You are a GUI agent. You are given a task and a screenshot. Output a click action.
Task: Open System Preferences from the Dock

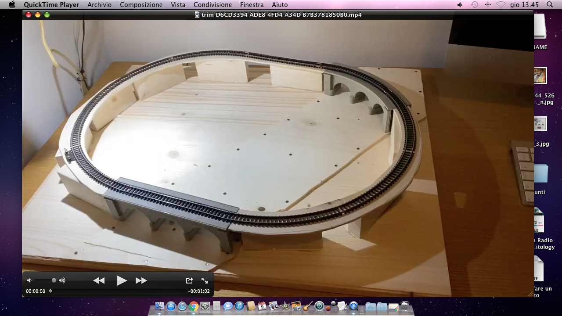[205, 306]
